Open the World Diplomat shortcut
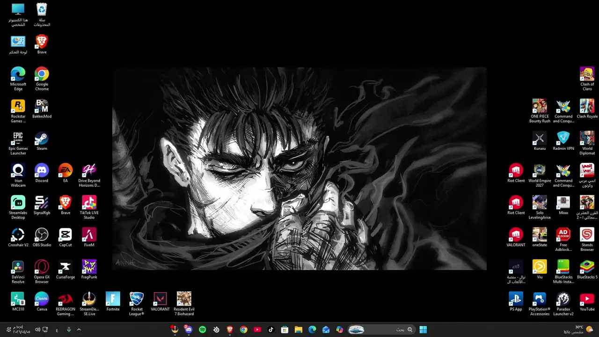 pyautogui.click(x=587, y=143)
